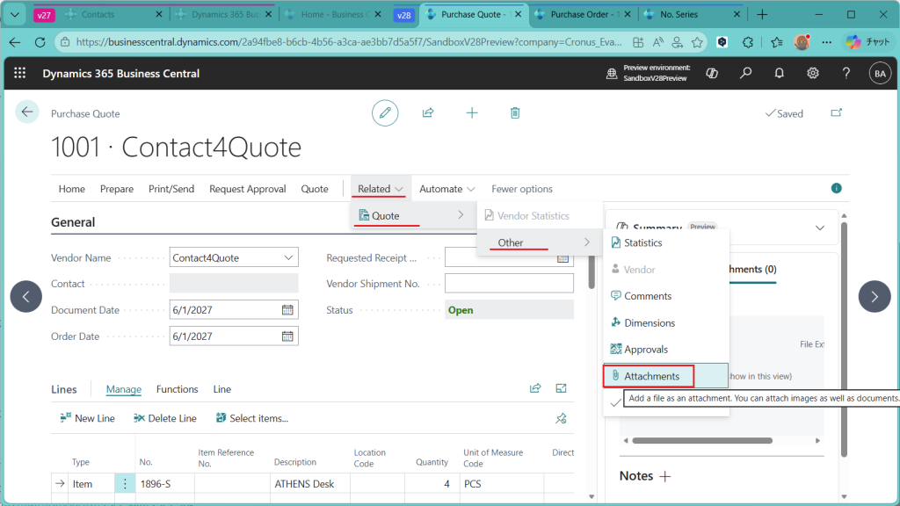Open Document Date calendar picker

click(287, 310)
